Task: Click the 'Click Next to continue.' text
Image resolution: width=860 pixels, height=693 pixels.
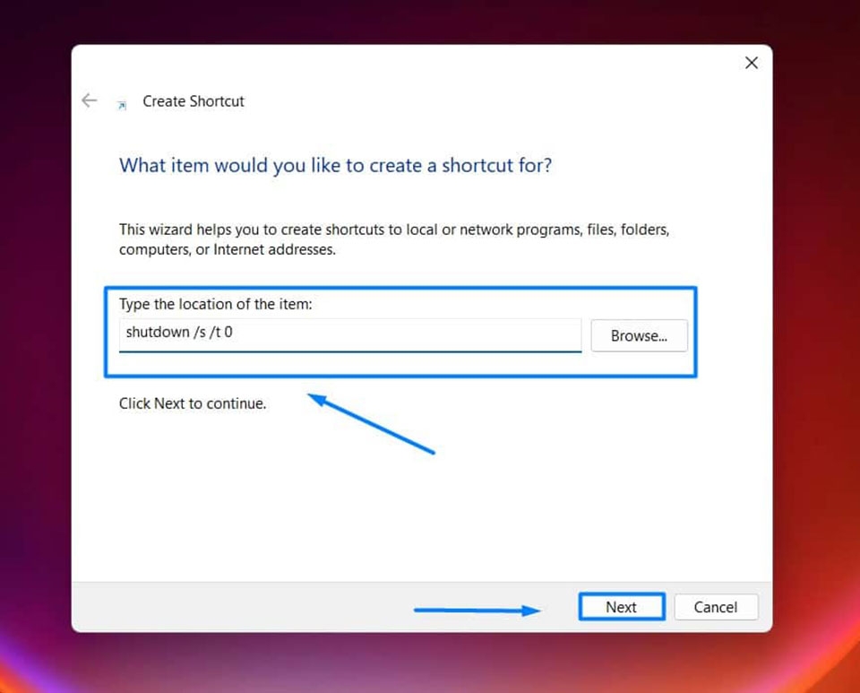Action: tap(193, 403)
